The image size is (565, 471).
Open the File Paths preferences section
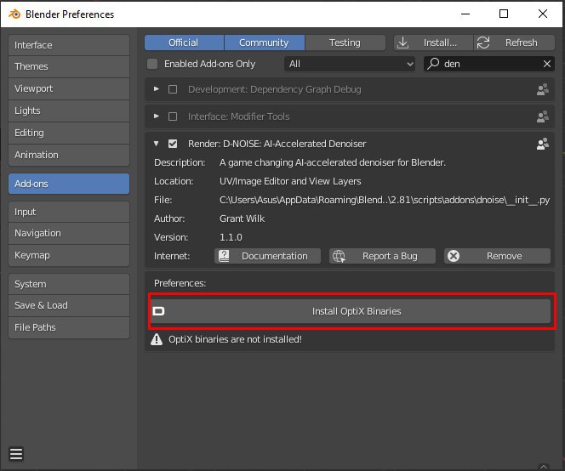pyautogui.click(x=69, y=327)
